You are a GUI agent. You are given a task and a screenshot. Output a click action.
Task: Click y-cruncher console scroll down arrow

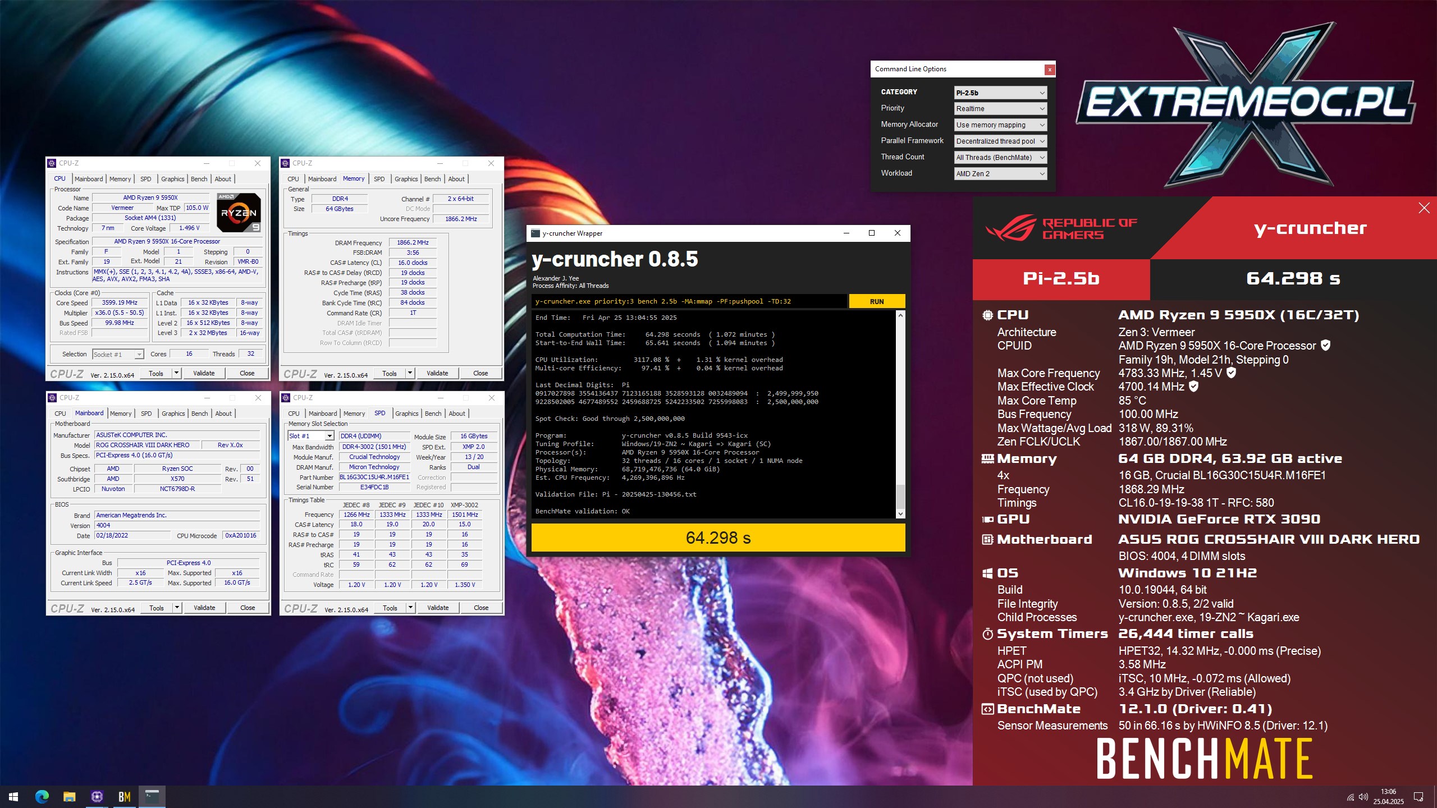(900, 513)
